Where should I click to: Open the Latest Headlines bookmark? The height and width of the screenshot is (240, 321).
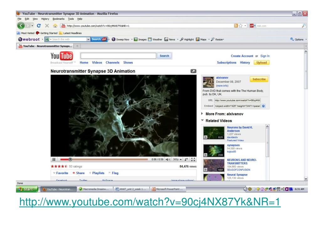tap(70, 33)
